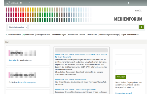Screen dimensions: 151x94
Task: Click the Start breadcrumb
Action: pyautogui.click(x=7, y=42)
